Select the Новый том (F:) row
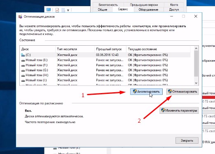215x154 pixels. [x=105, y=65]
